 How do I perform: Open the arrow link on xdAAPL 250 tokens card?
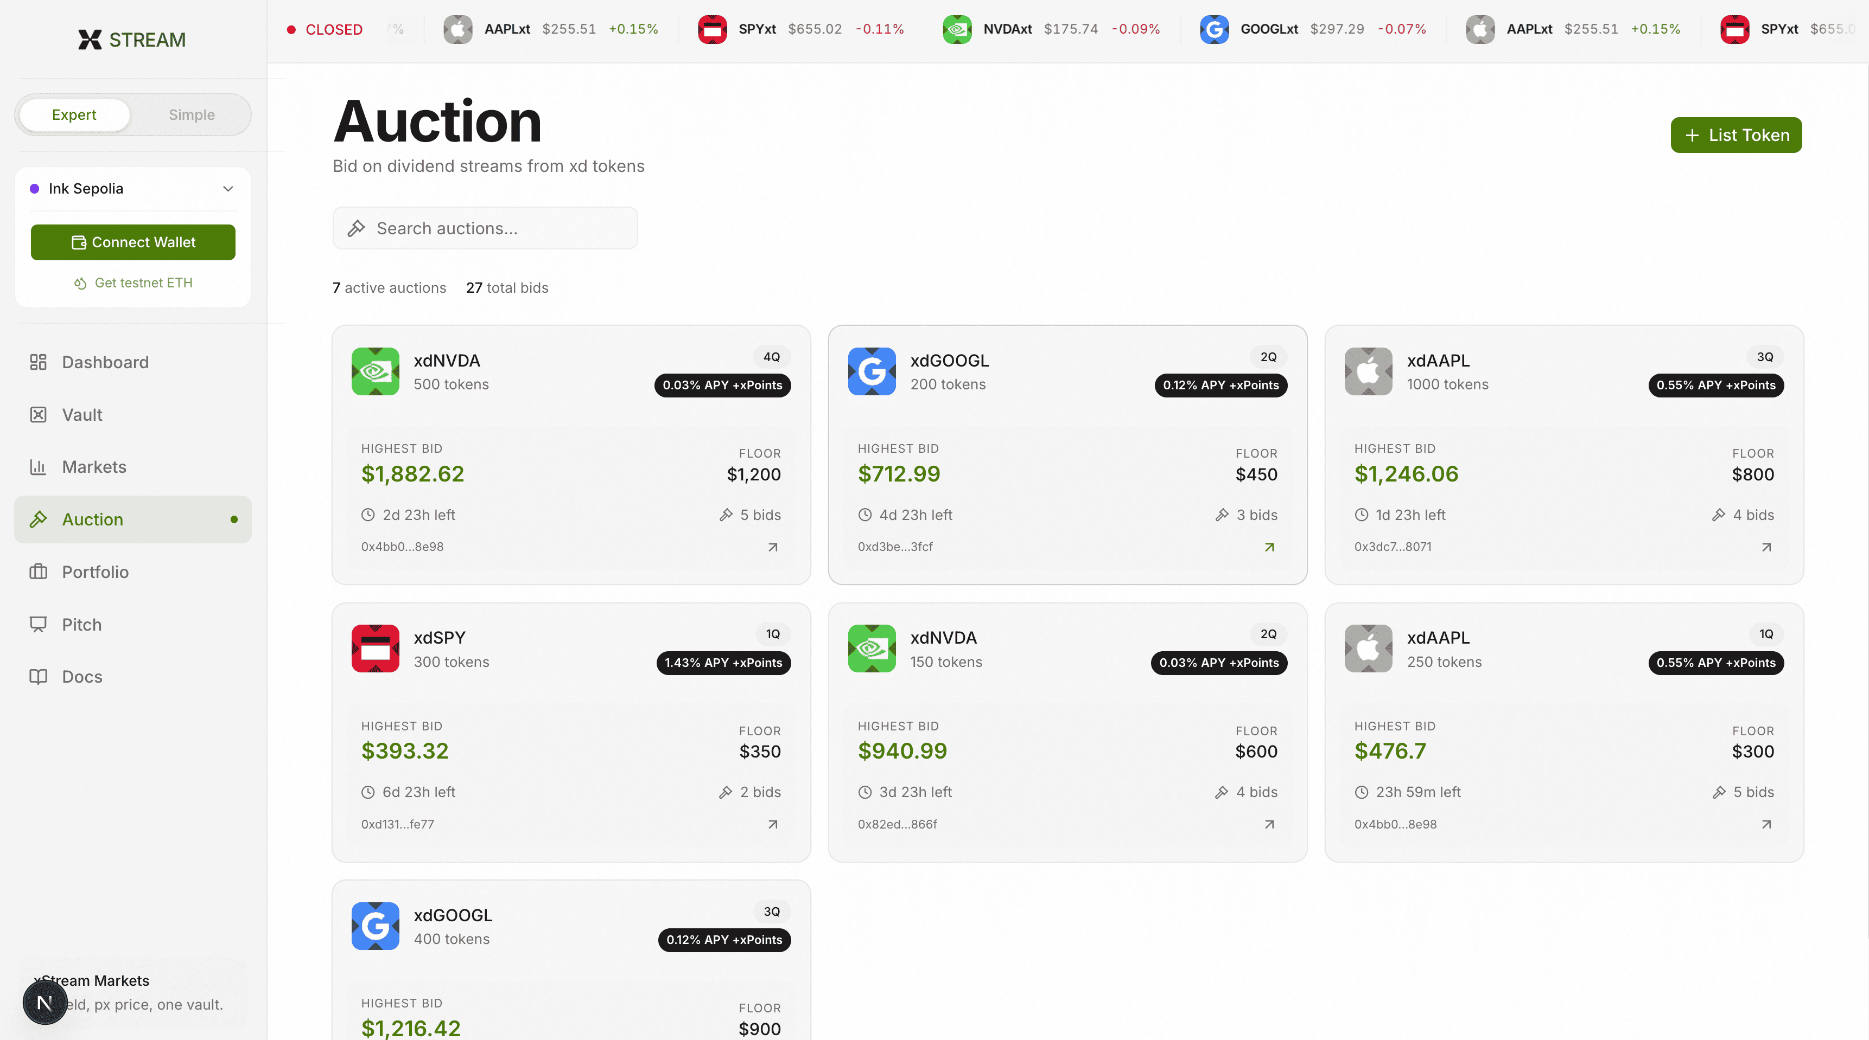[x=1766, y=825]
